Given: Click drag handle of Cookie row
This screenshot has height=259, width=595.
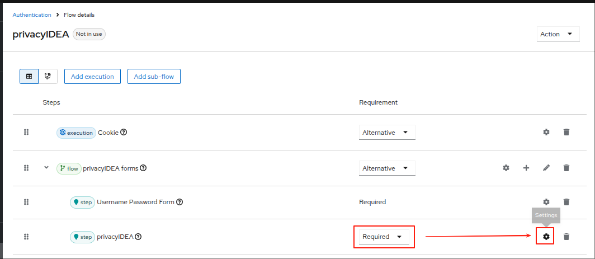Looking at the screenshot, I should (x=26, y=132).
